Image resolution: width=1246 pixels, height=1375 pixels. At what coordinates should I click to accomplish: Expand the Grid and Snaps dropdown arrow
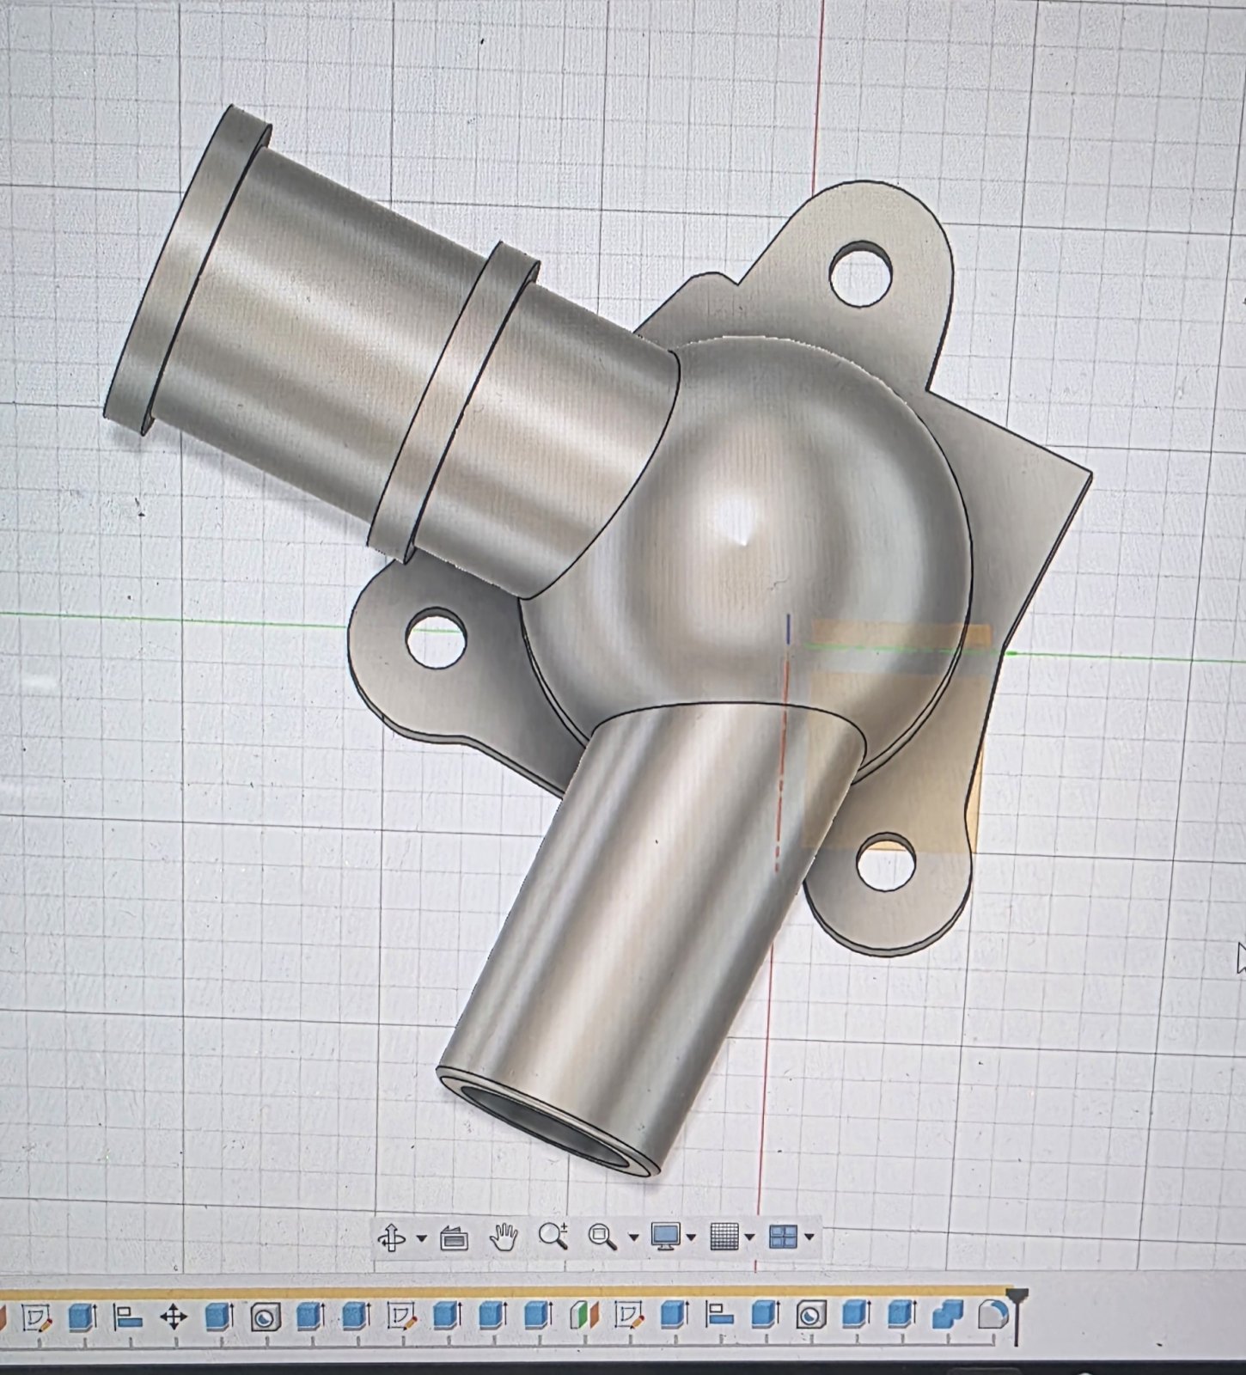pos(749,1237)
